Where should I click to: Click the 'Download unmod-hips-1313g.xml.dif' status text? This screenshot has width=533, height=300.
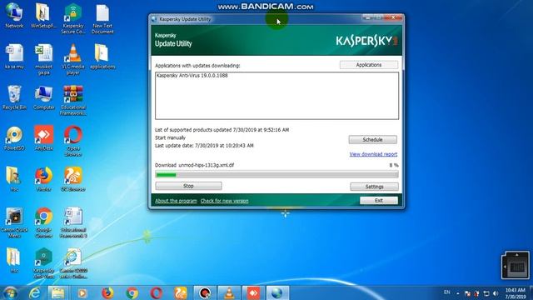pyautogui.click(x=194, y=165)
